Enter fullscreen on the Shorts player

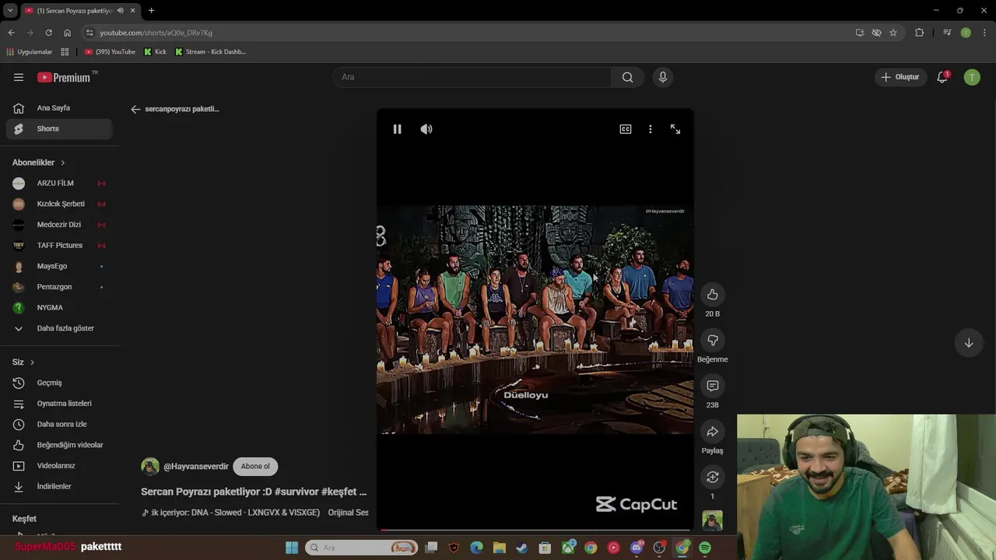(675, 129)
